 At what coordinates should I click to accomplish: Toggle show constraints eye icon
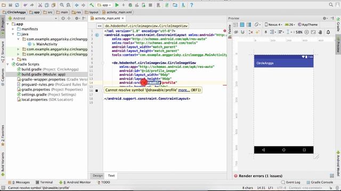236,32
